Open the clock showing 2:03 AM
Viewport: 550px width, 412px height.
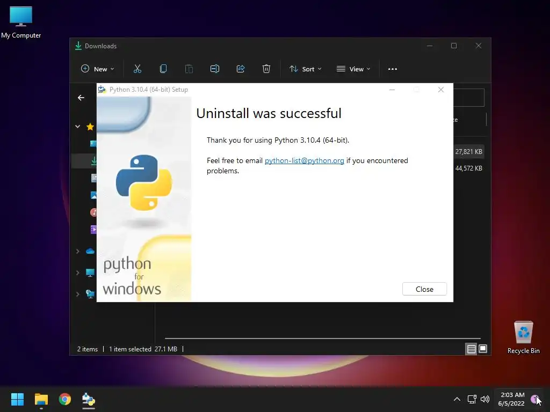click(511, 399)
